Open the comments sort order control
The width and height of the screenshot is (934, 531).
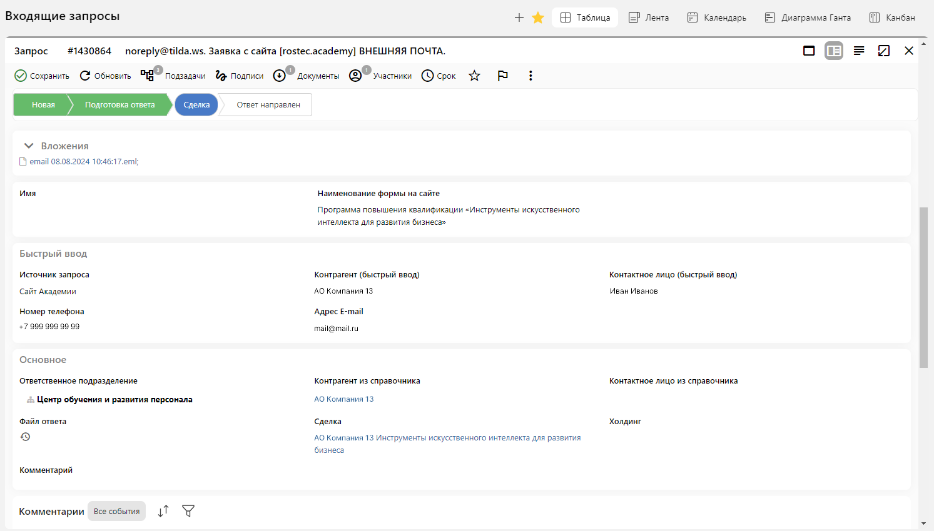[x=163, y=510]
